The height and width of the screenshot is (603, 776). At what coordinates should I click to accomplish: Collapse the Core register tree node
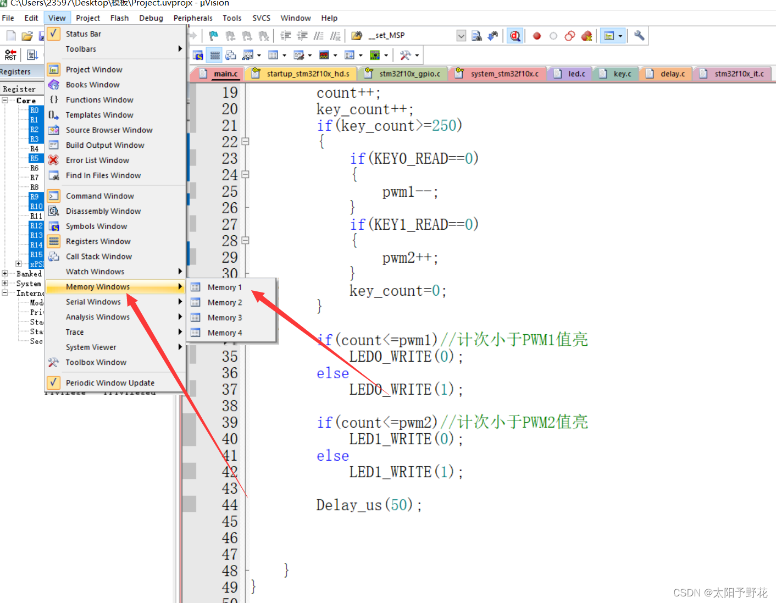[5, 101]
